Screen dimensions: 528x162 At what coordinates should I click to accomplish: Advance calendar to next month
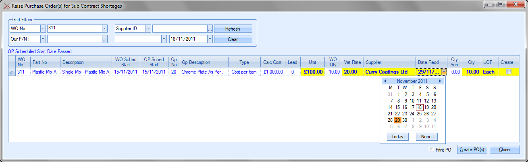(x=440, y=81)
